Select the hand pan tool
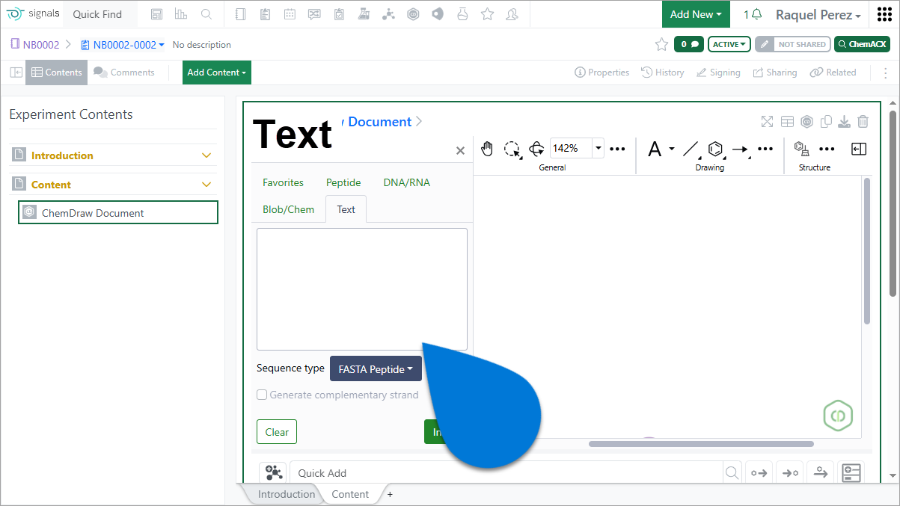The image size is (900, 506). click(x=487, y=149)
